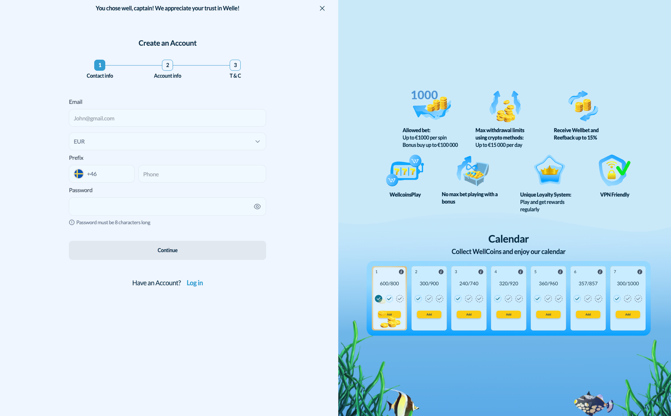The image size is (671, 416).
Task: Click the treasure chest bonus icon
Action: click(x=473, y=171)
